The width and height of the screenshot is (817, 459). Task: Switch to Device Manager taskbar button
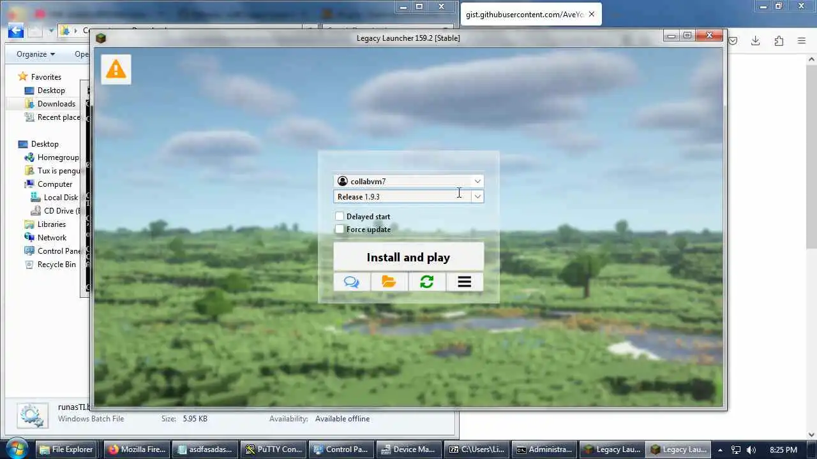[x=408, y=449]
